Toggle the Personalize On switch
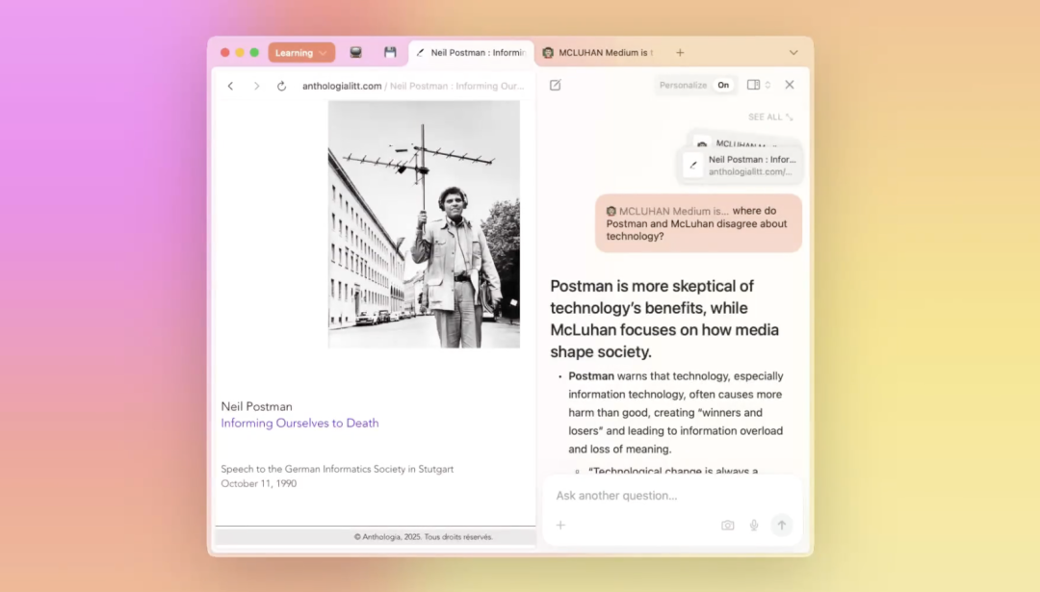 (x=723, y=85)
